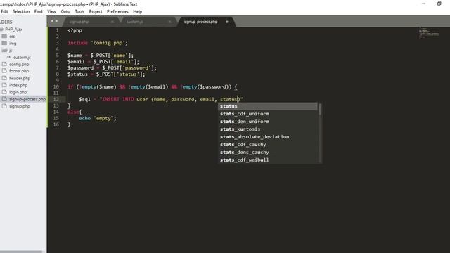Open index.php from the sidebar
This screenshot has width=450, height=253.
(18, 85)
